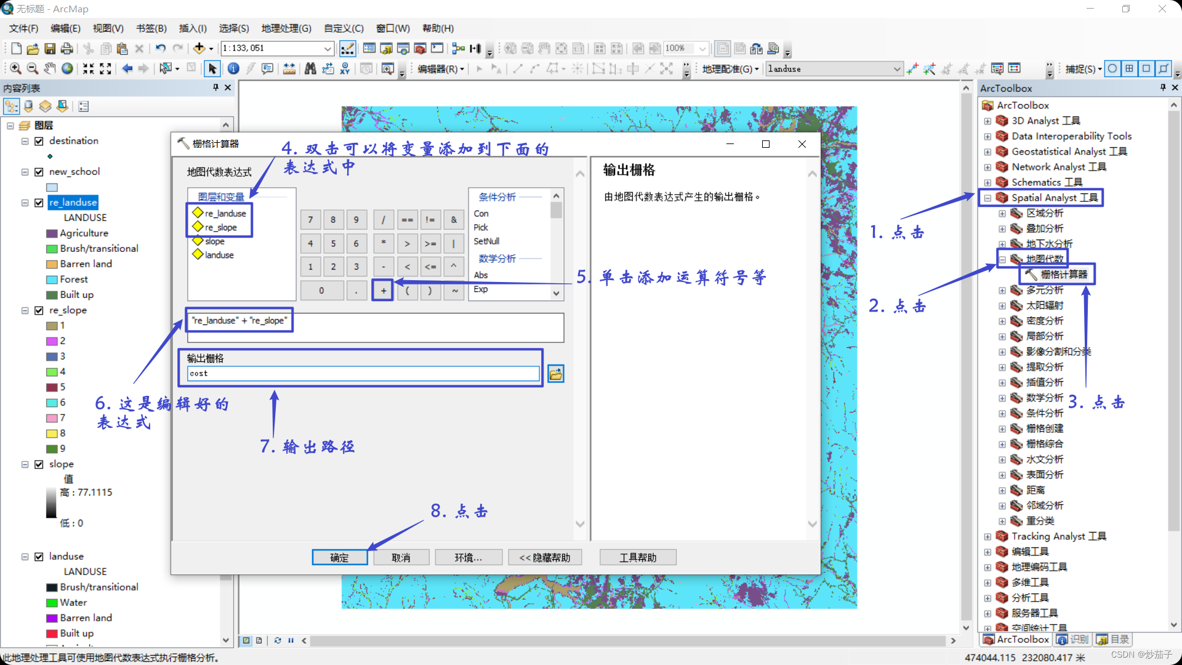Screen dimensions: 1182x665
Task: Click the Add Data button icon
Action: pos(199,49)
